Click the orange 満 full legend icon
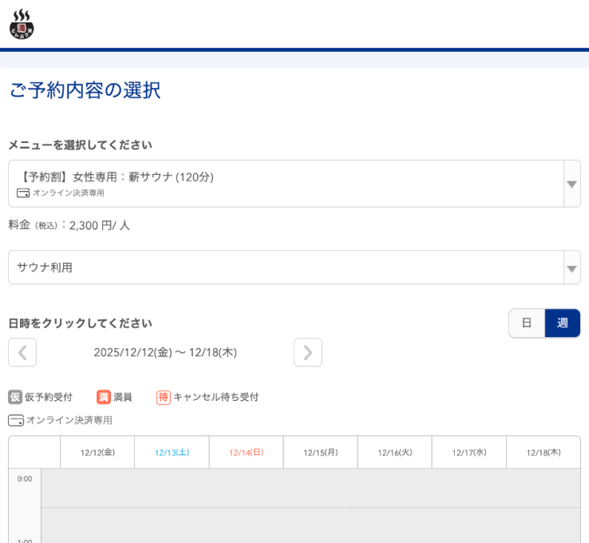This screenshot has width=589, height=543. click(104, 397)
